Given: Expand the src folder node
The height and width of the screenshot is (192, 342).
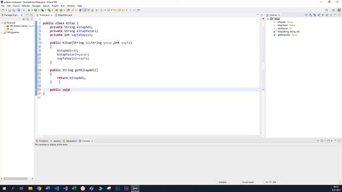Looking at the screenshot, I should tap(5, 29).
